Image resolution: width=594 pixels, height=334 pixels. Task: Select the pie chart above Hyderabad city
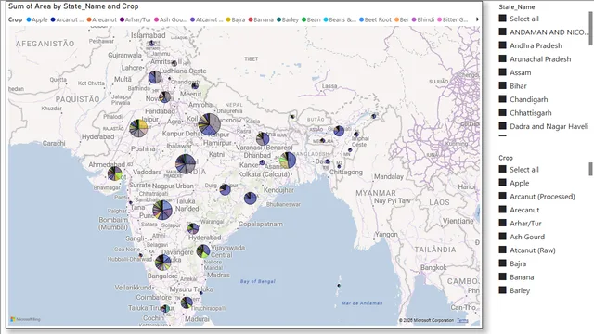point(193,228)
